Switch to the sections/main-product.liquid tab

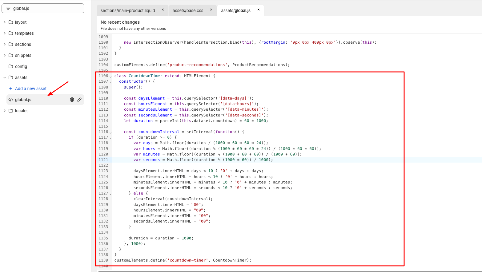pos(128,10)
